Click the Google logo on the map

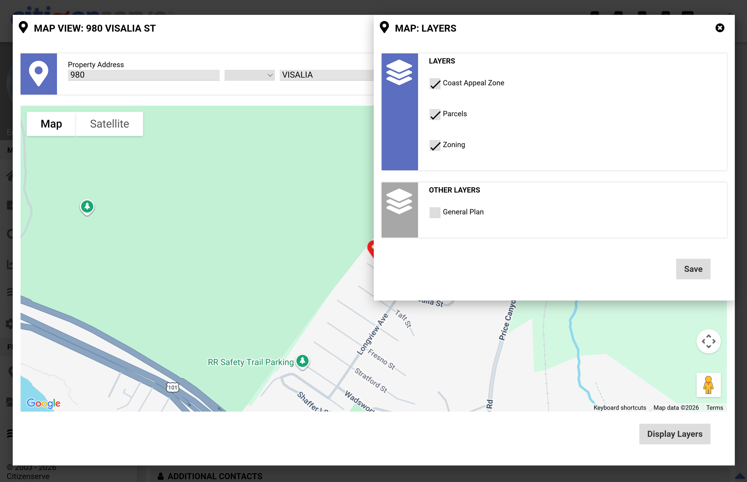point(43,403)
